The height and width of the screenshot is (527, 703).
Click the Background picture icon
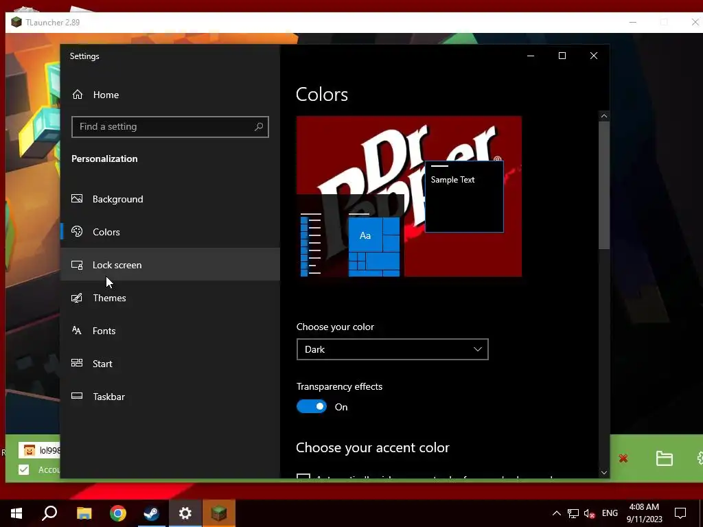[x=77, y=198]
